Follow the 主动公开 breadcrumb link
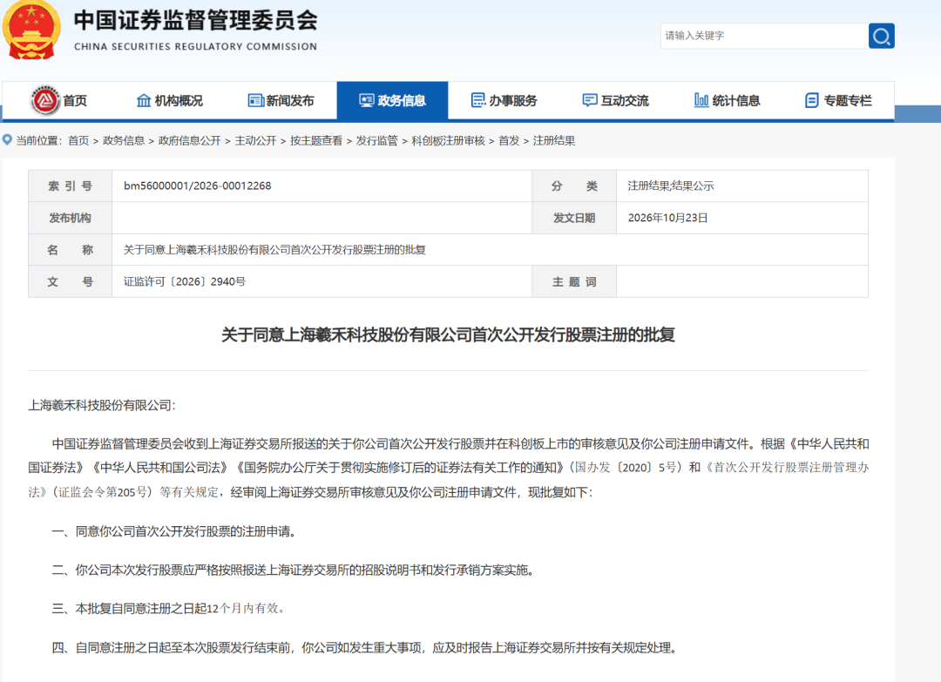Viewport: 941px width, 682px height. (255, 140)
